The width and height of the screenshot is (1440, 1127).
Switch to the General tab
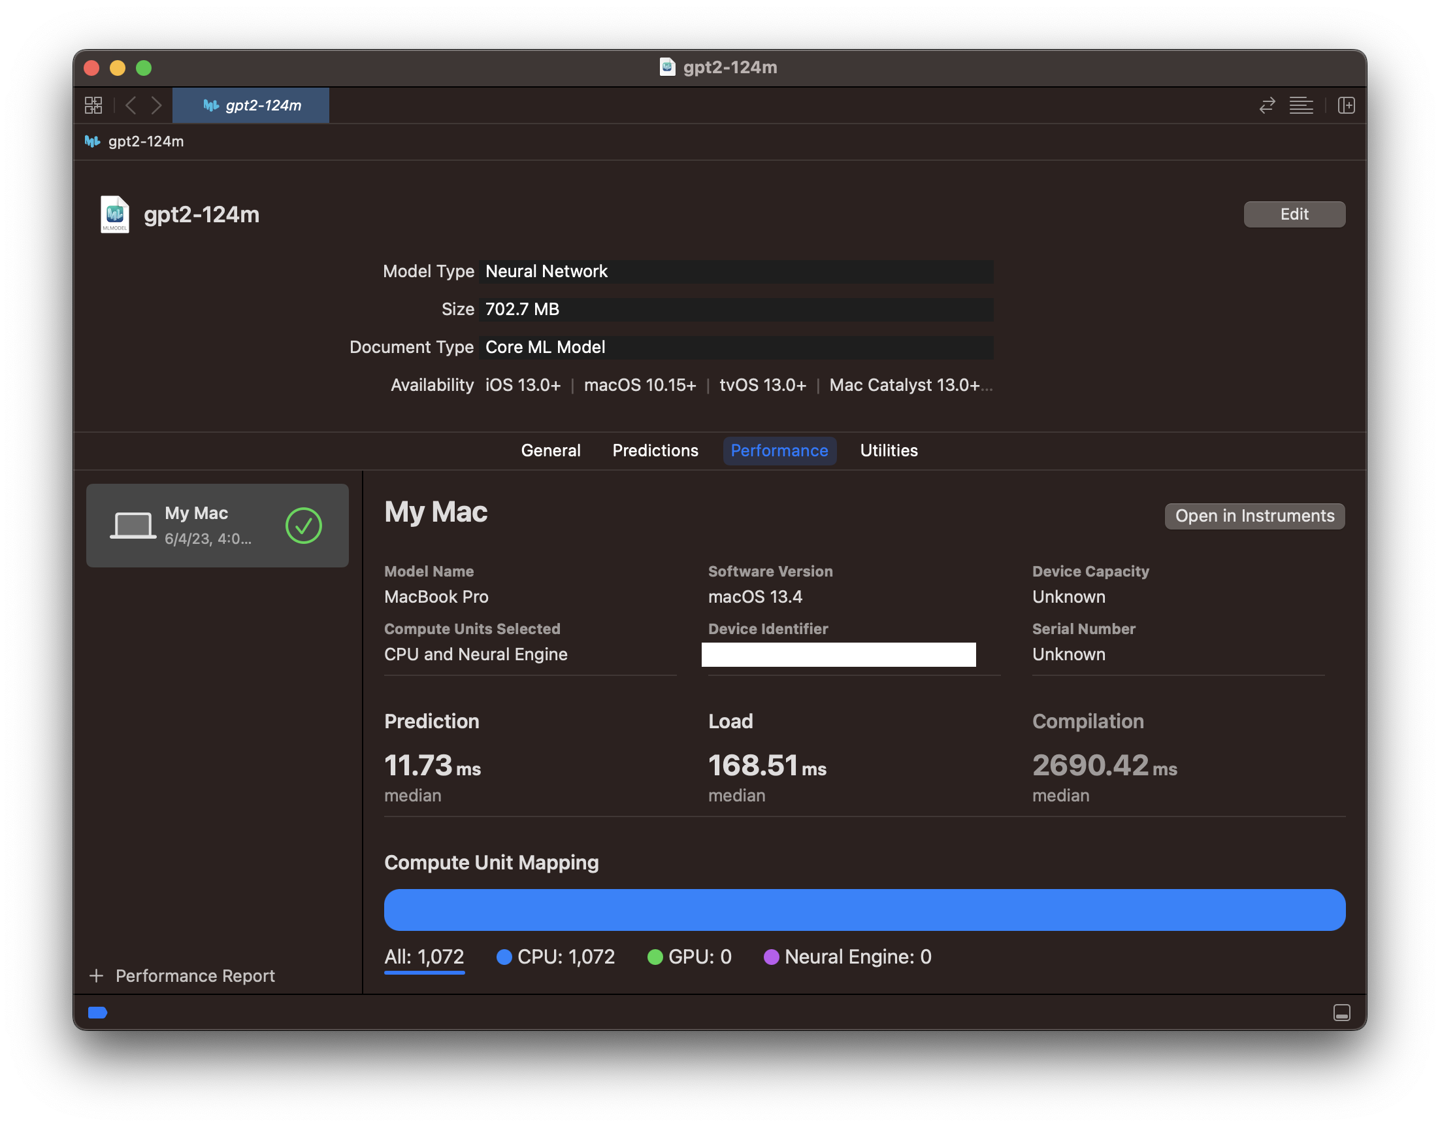pyautogui.click(x=551, y=450)
